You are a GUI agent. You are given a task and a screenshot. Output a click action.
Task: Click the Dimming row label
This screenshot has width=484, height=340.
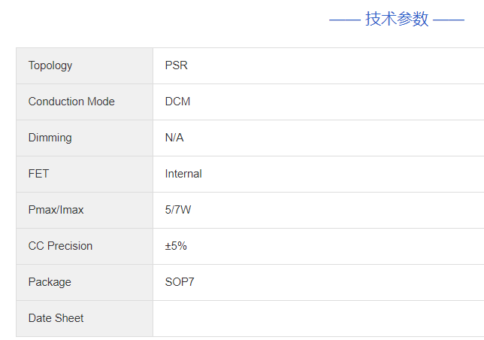click(50, 138)
